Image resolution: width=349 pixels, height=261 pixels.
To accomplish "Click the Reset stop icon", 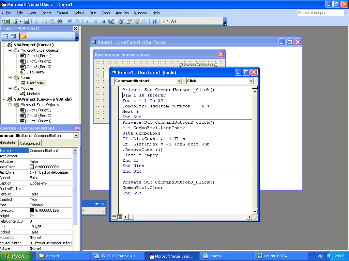I will point(103,21).
